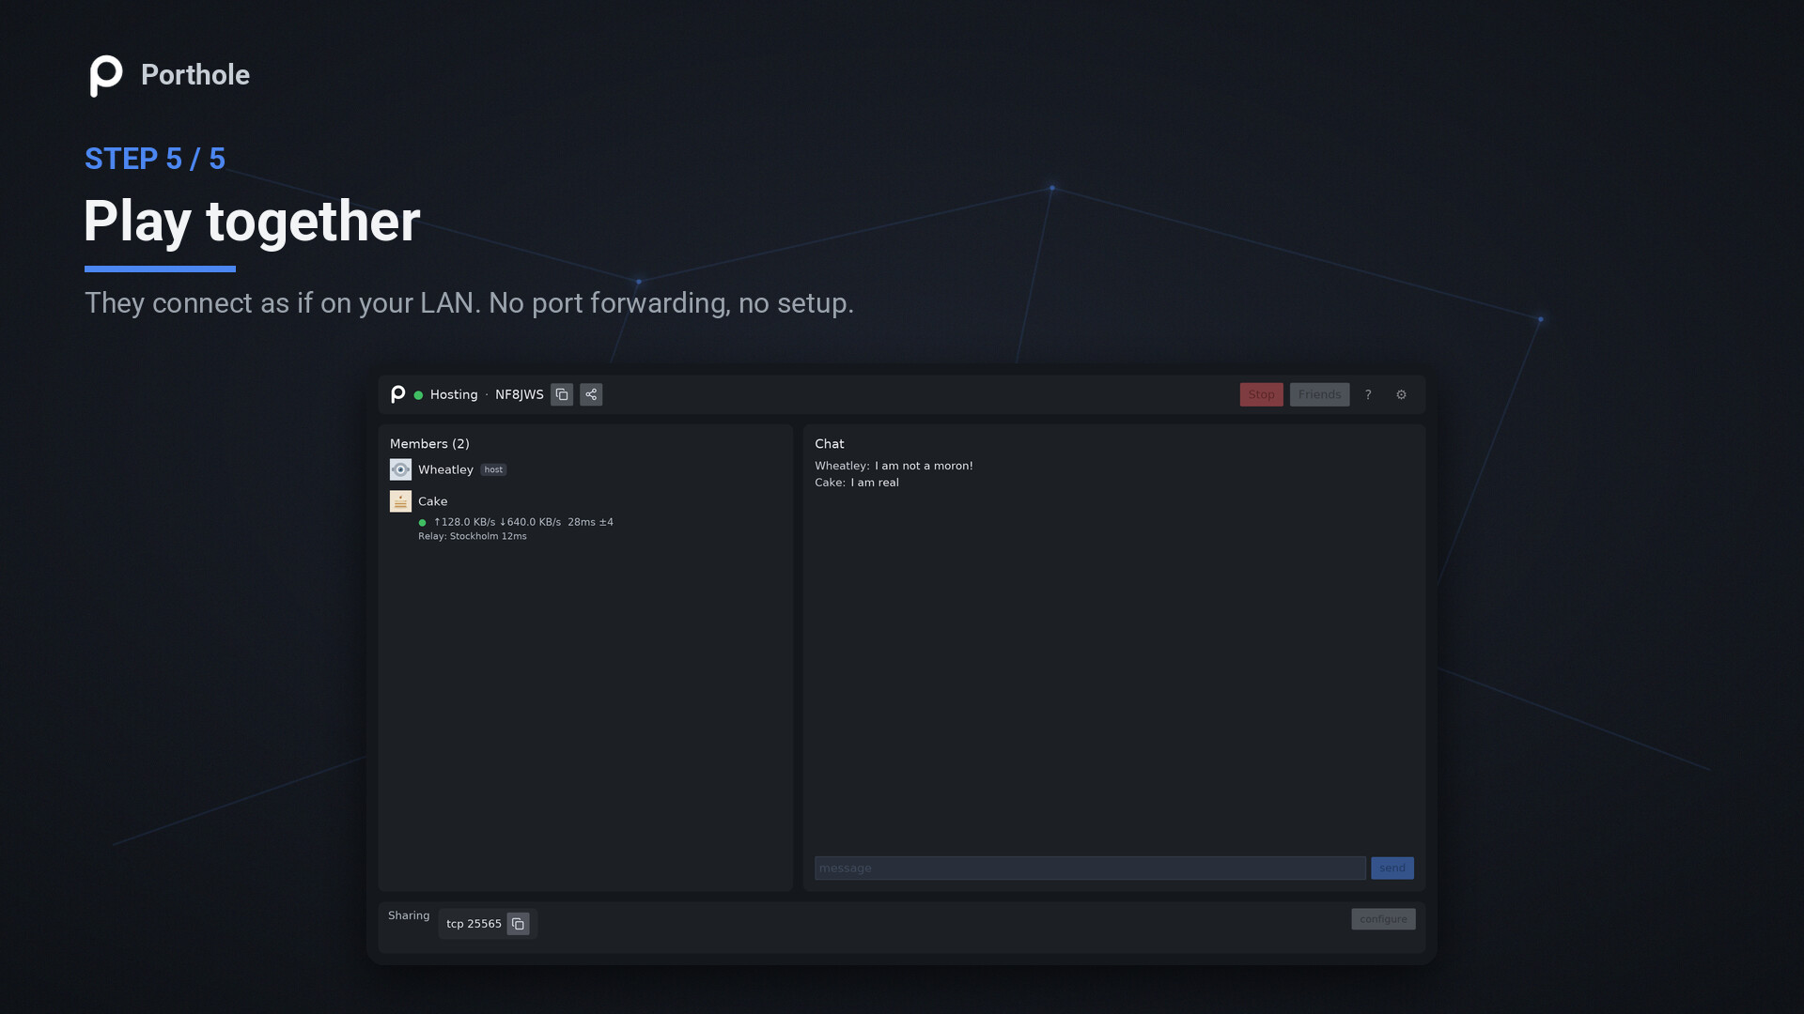Click Wheatley's avatar in members list
Viewport: 1804px width, 1014px height.
click(400, 469)
